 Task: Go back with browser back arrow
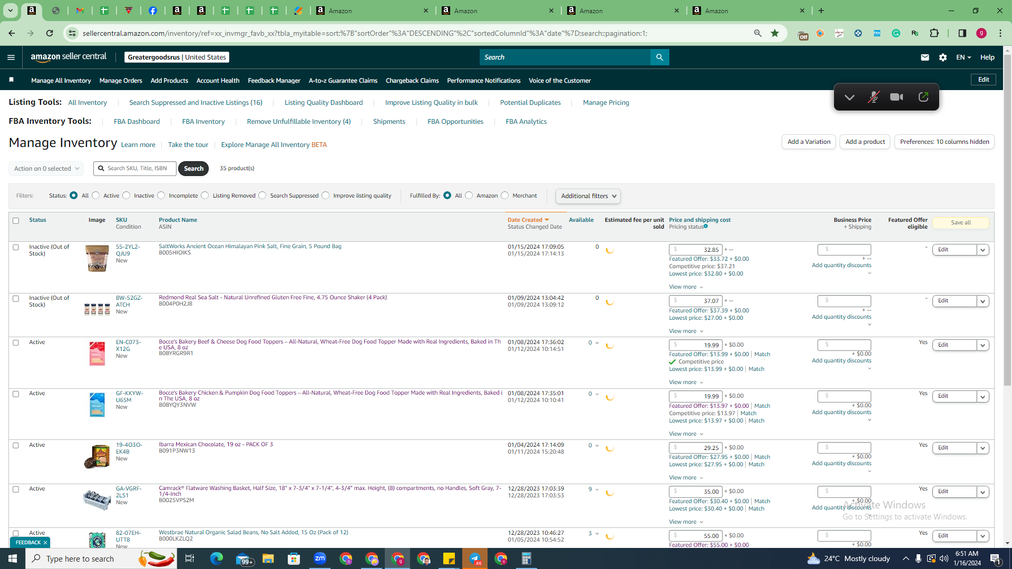click(12, 33)
